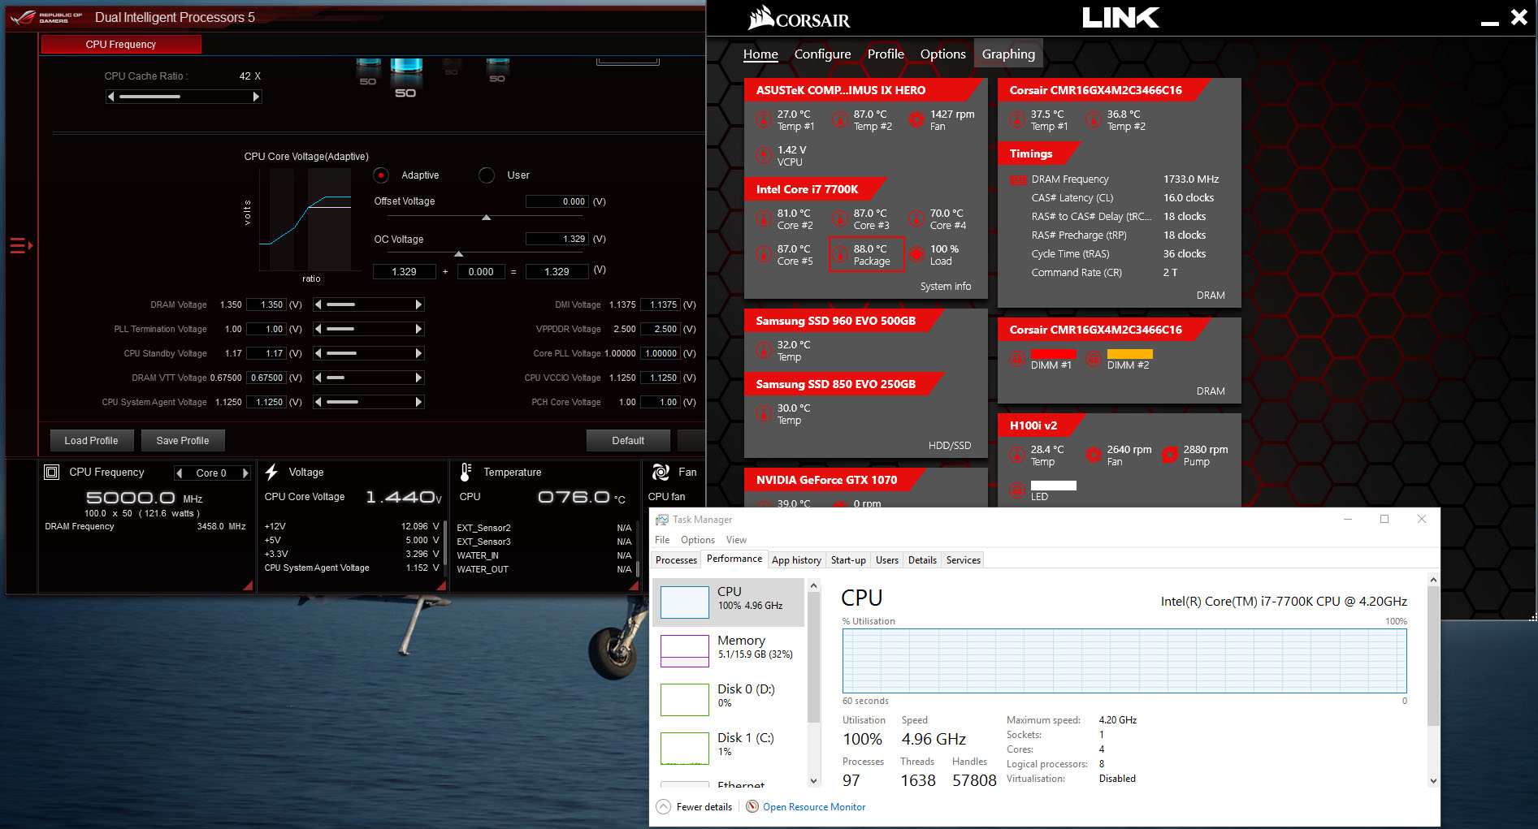Click the red sidebar menu icon
The width and height of the screenshot is (1538, 829).
(x=21, y=245)
